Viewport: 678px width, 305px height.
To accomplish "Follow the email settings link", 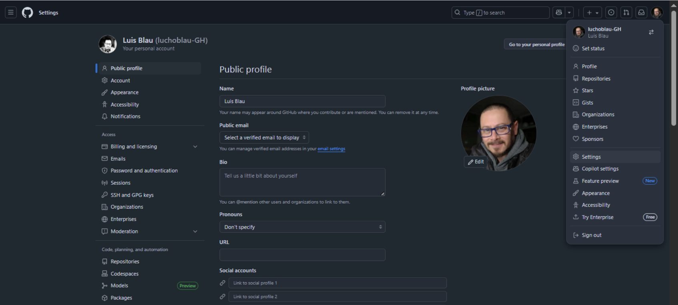I will [331, 149].
